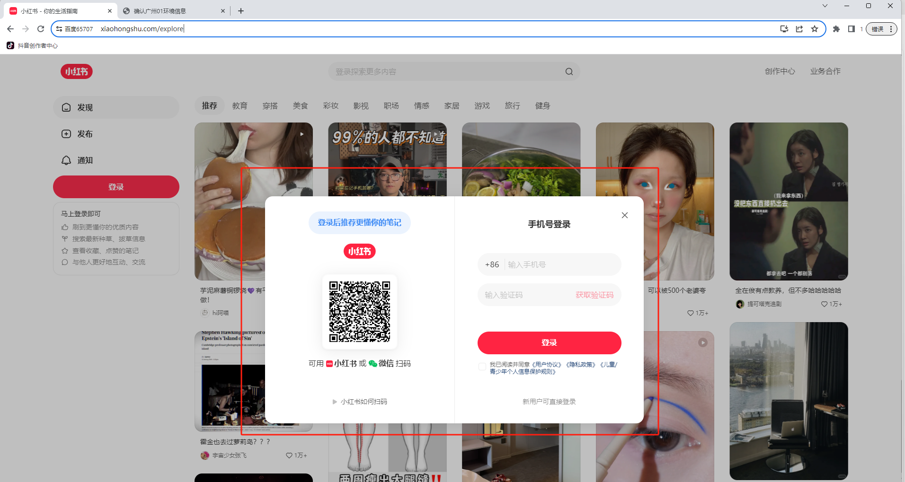Click the search magnifier icon
This screenshot has height=482, width=905.
[569, 71]
